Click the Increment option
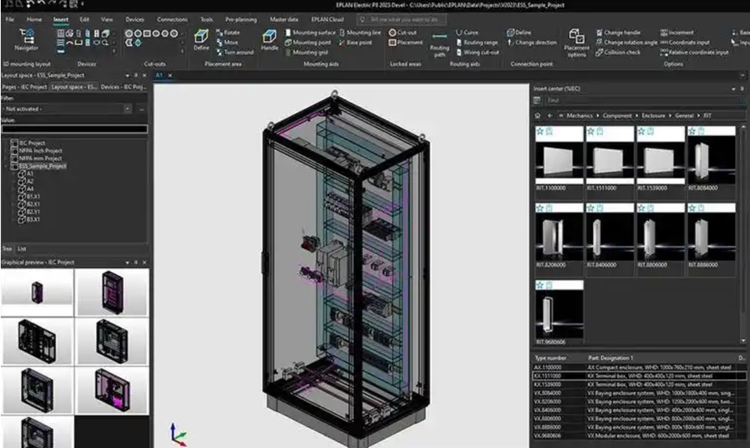Screen dimensions: 750x448 click(677, 33)
